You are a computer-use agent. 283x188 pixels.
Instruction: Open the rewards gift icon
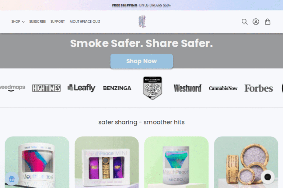(x=12, y=179)
